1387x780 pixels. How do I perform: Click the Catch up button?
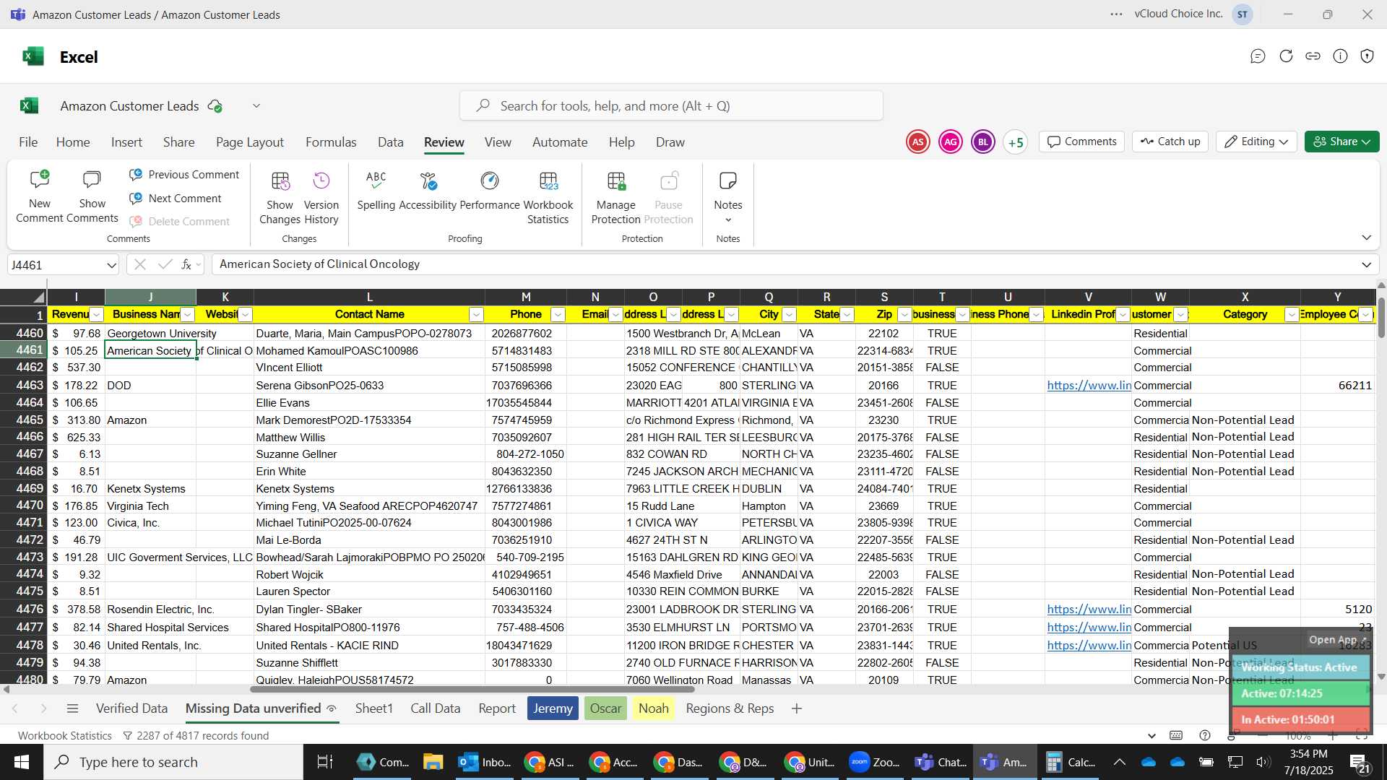tap(1170, 142)
